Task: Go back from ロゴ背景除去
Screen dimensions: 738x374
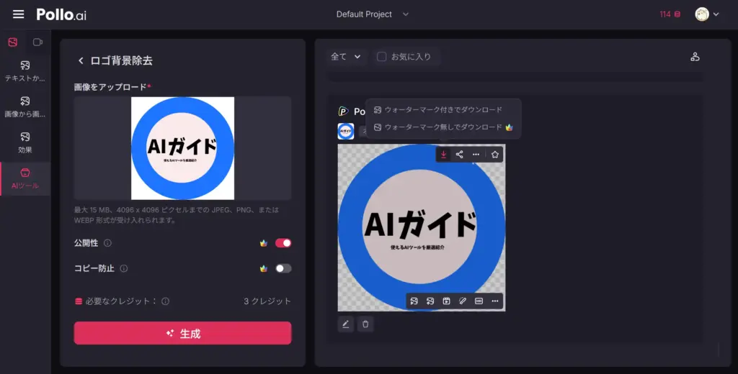Action: coord(81,60)
